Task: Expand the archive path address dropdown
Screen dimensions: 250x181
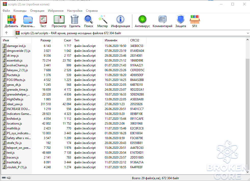Action: coord(248,33)
